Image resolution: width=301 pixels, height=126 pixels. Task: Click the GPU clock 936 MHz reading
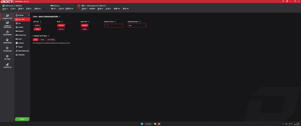click(x=117, y=9)
